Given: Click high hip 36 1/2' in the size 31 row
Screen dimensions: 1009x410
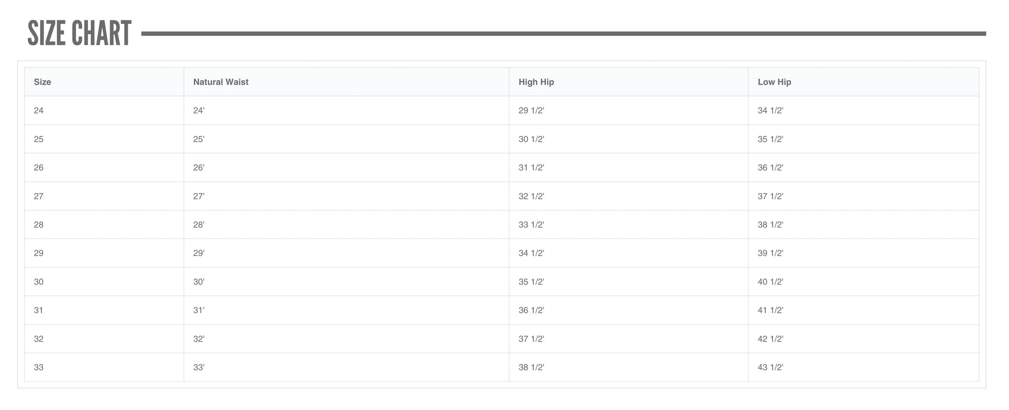Looking at the screenshot, I should tap(531, 310).
